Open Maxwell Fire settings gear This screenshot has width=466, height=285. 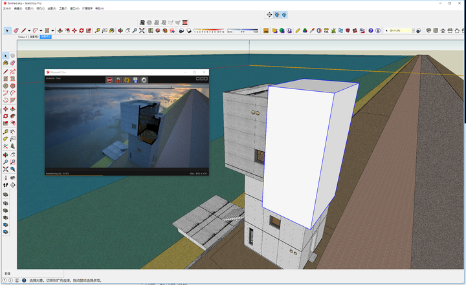tap(144, 80)
